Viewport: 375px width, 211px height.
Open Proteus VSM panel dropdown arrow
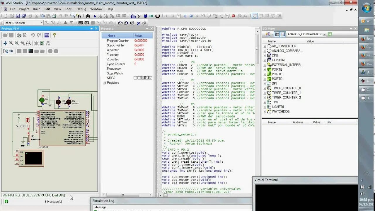click(x=91, y=28)
